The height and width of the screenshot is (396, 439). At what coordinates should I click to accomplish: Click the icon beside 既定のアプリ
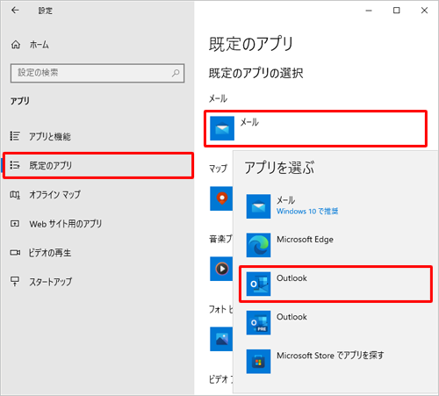[x=15, y=165]
